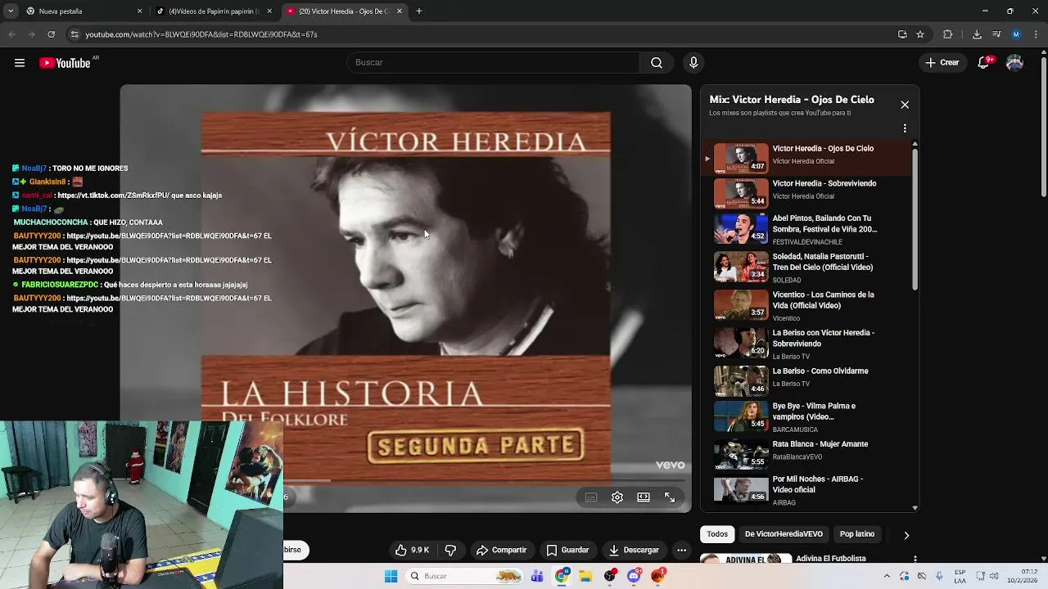Screen dimensions: 1048x589
Task: Click the Guardar button
Action: [x=567, y=550]
